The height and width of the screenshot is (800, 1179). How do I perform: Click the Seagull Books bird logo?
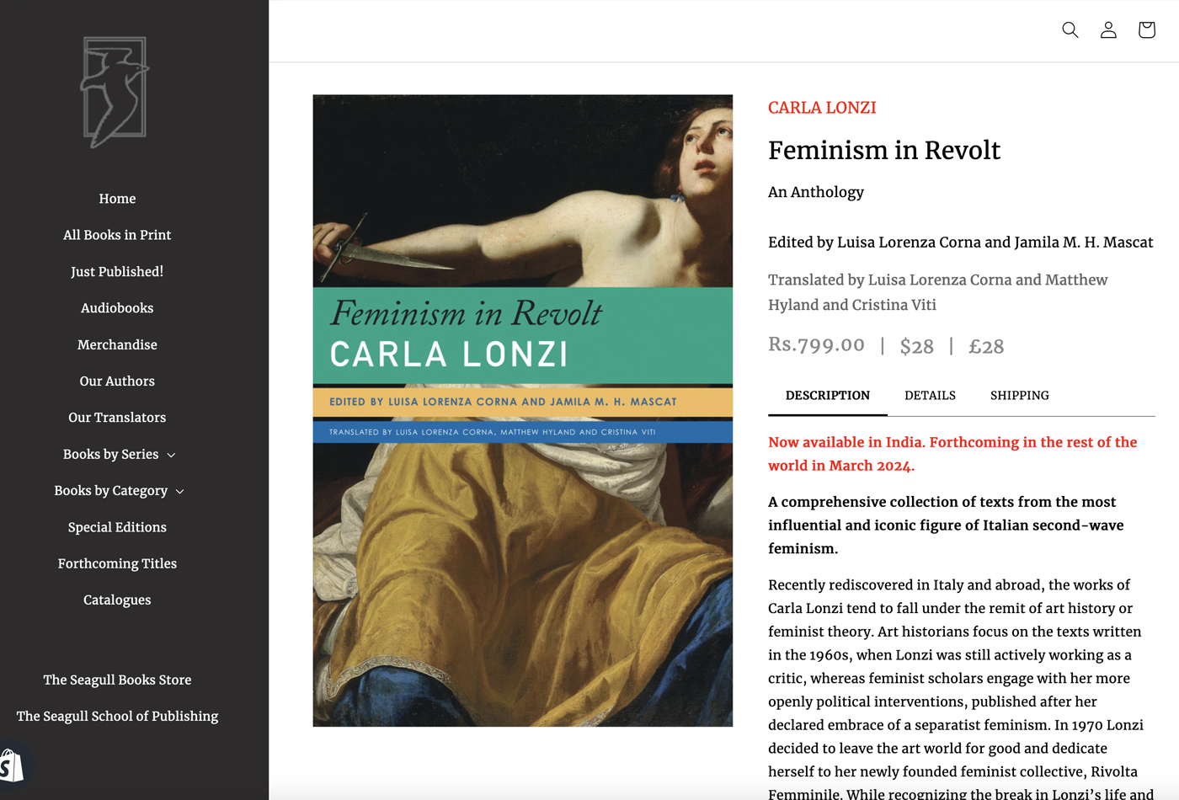coord(115,92)
